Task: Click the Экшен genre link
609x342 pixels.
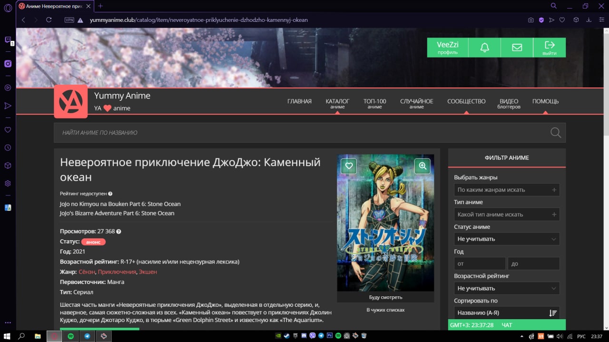Action: pos(148,272)
